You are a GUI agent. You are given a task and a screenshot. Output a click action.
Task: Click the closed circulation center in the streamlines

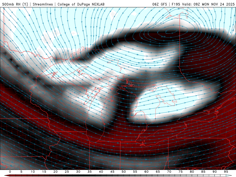pyautogui.click(x=171, y=32)
